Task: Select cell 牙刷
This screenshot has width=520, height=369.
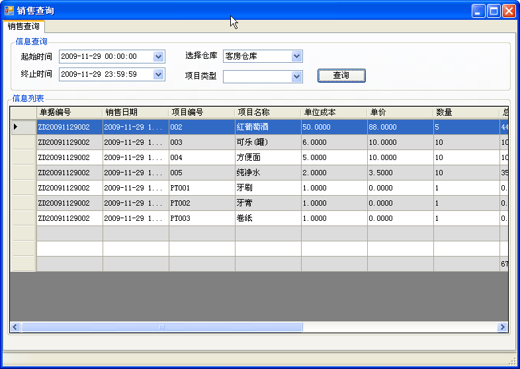Action: 268,188
